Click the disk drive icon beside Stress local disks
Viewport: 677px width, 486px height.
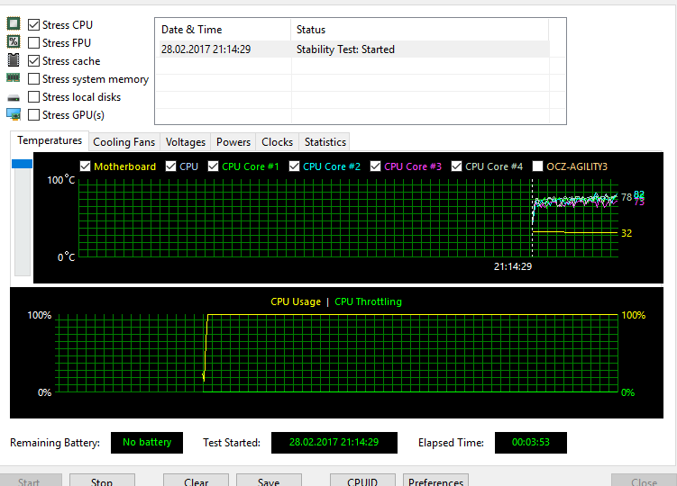tap(14, 98)
